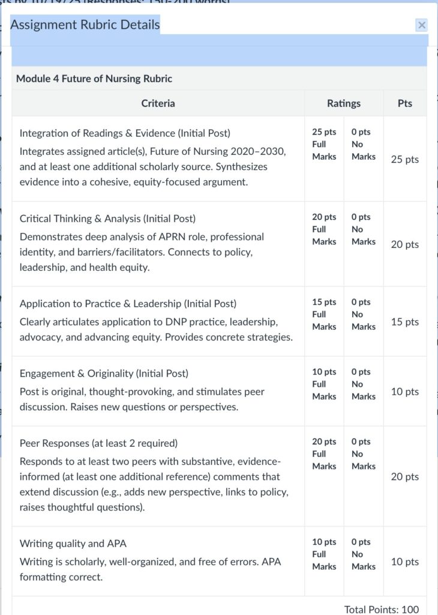438x615 pixels.
Task: Click the Assignment Rubric Details heading
Action: point(85,25)
